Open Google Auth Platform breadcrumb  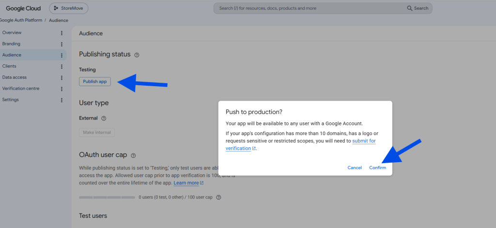21,20
